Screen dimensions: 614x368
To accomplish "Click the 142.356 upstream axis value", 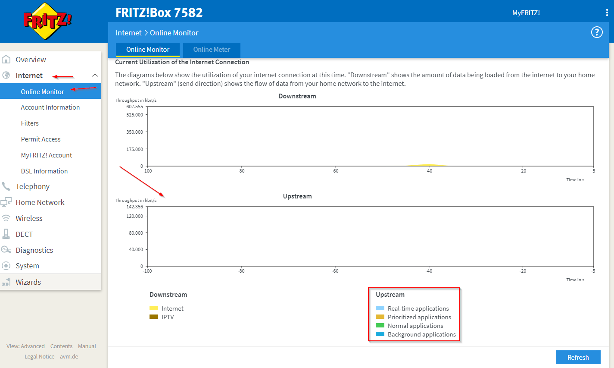I will (134, 207).
